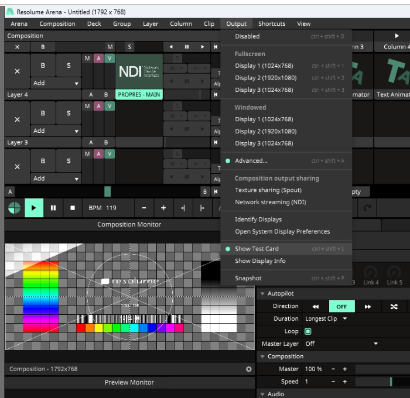410x398 pixels.
Task: Select Network streaming (NDI) menu entry
Action: (x=270, y=203)
